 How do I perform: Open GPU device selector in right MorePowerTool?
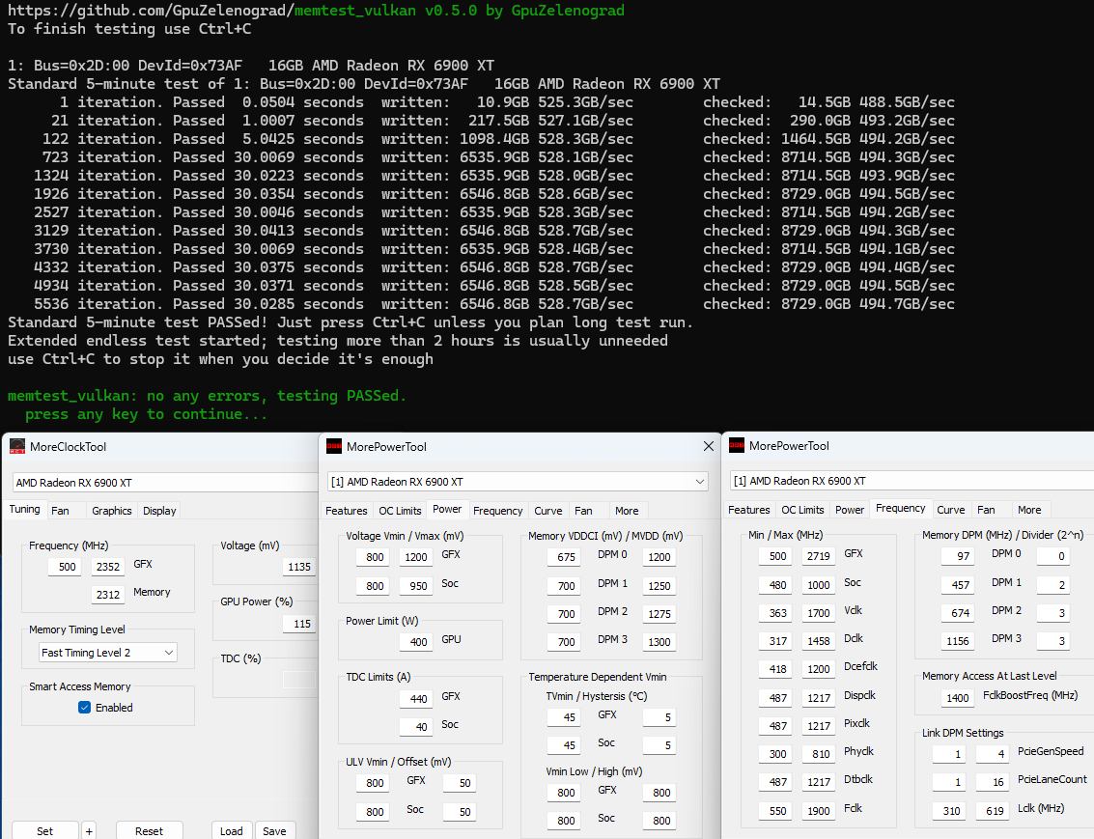point(912,481)
